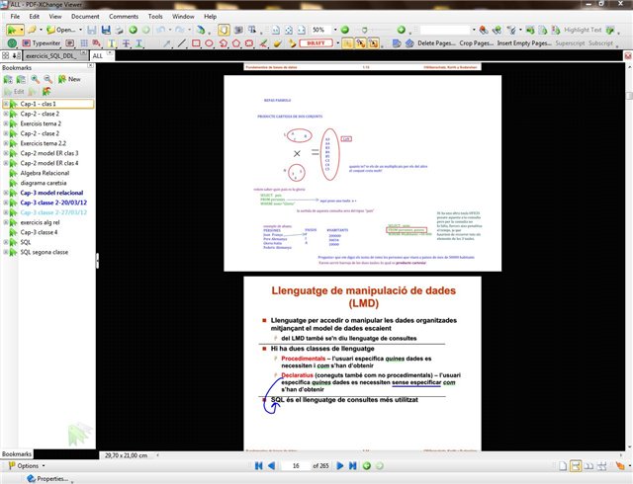Viewport: 633px width, 484px height.
Task: Expand the Exercisis tema 2 bookmark
Action: [x=6, y=123]
